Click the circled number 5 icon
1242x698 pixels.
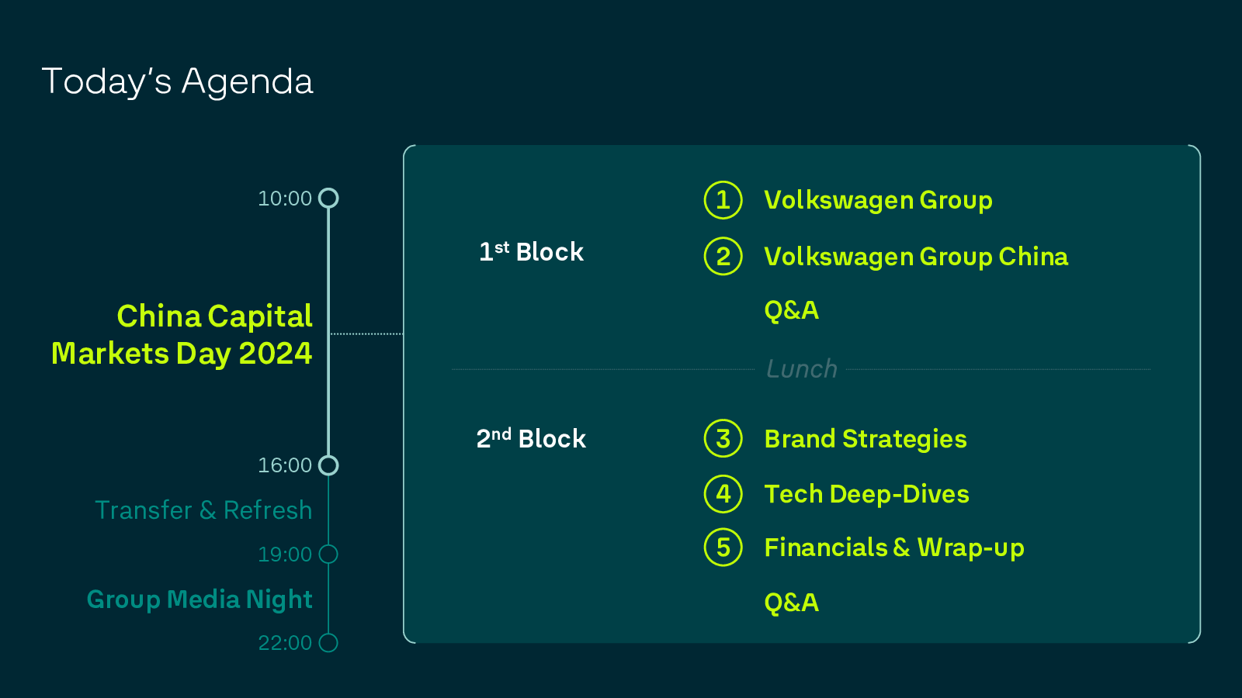pyautogui.click(x=723, y=548)
